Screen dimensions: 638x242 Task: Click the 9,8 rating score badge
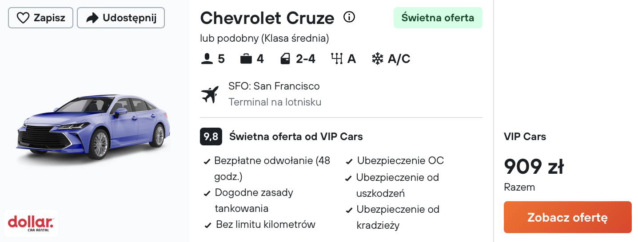point(211,137)
